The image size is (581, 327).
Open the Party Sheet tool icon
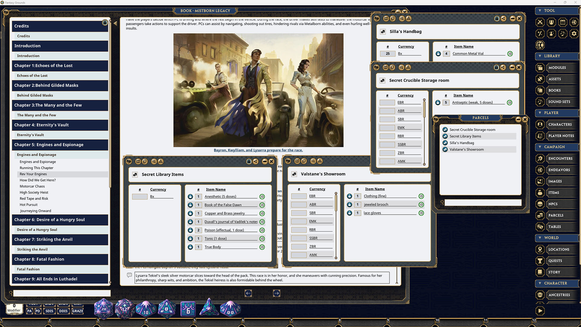[x=551, y=22]
